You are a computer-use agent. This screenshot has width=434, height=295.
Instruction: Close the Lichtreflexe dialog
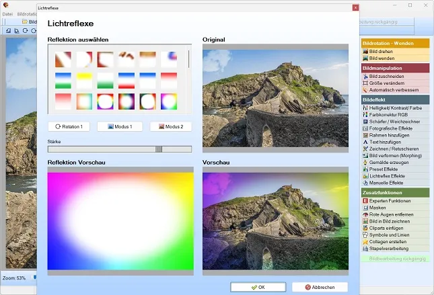point(356,8)
